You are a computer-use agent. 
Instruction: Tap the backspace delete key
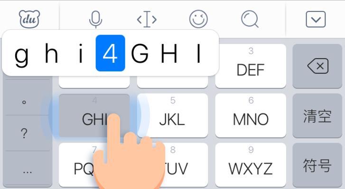(x=317, y=66)
